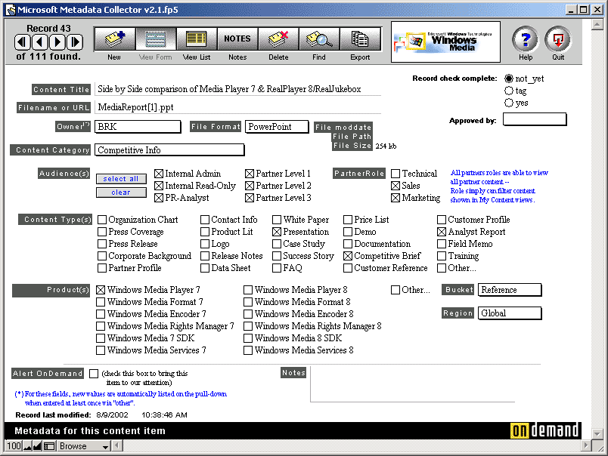Screen dimensions: 608x456
Task: Open the File Format pull-down
Action: (277, 127)
